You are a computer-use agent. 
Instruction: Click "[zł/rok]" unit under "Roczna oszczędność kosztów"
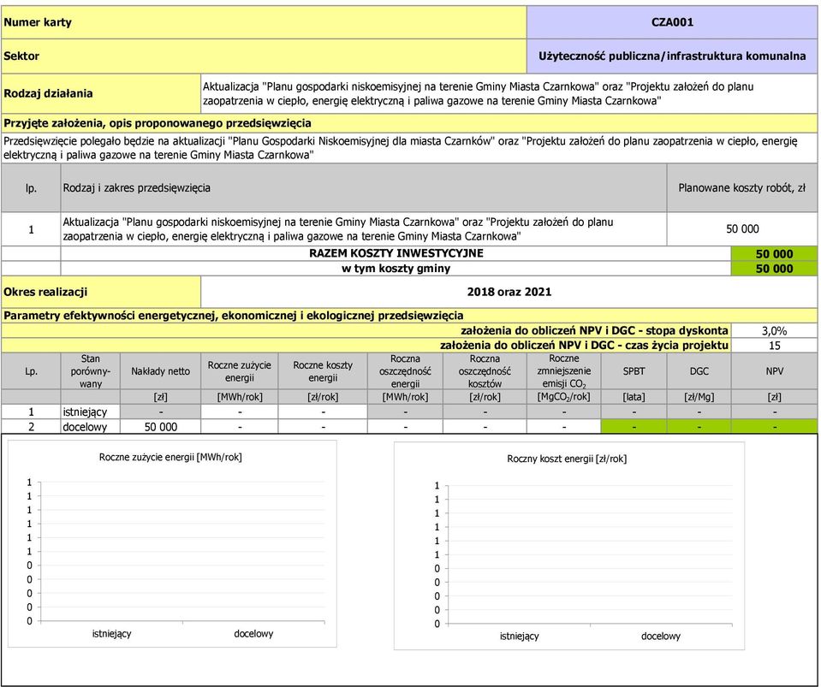tap(485, 397)
